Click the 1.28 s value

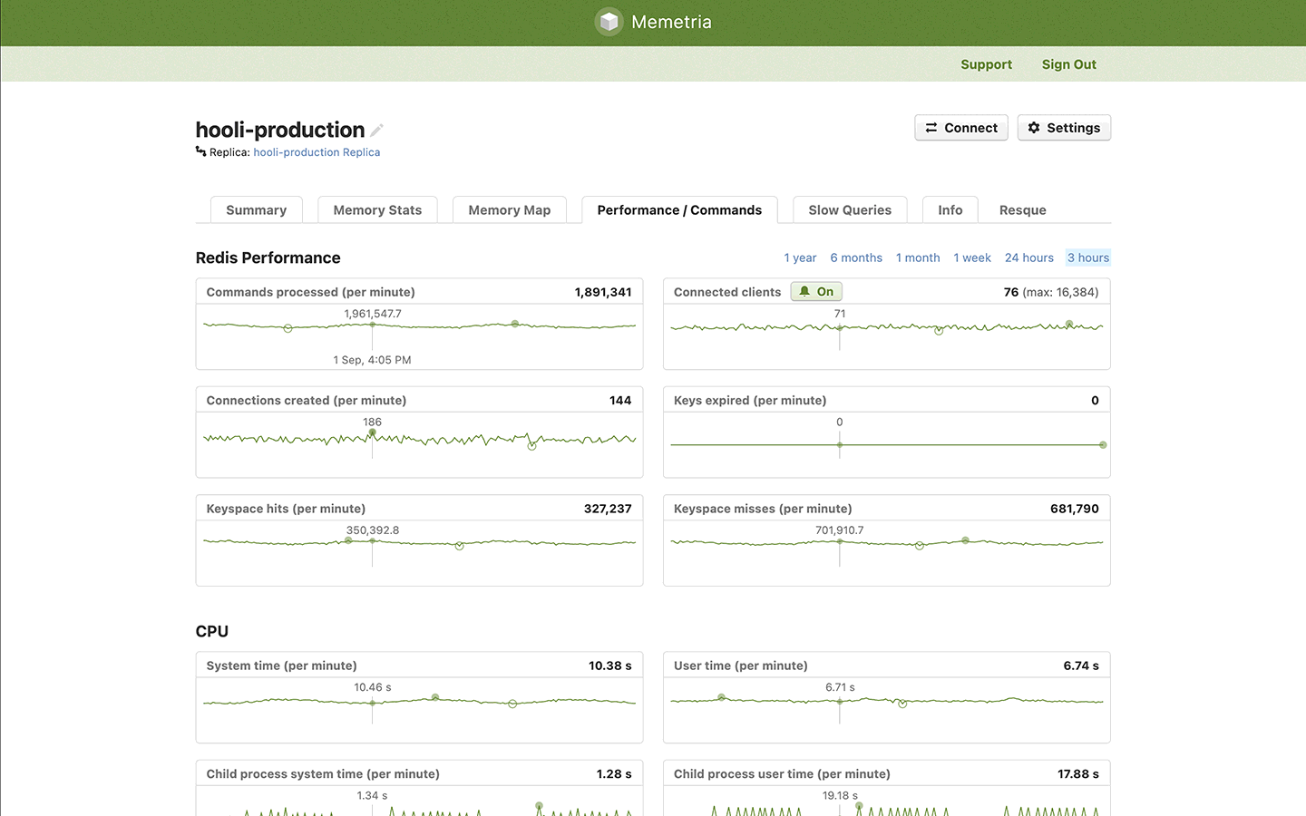(614, 773)
